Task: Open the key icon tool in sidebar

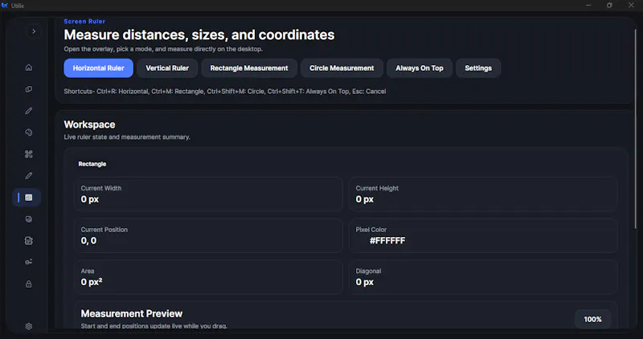Action: pos(29,262)
